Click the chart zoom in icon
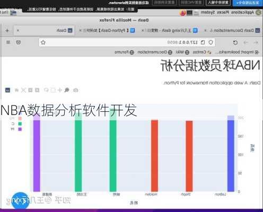The height and width of the screenshot is (212, 263). pyautogui.click(x=37, y=90)
